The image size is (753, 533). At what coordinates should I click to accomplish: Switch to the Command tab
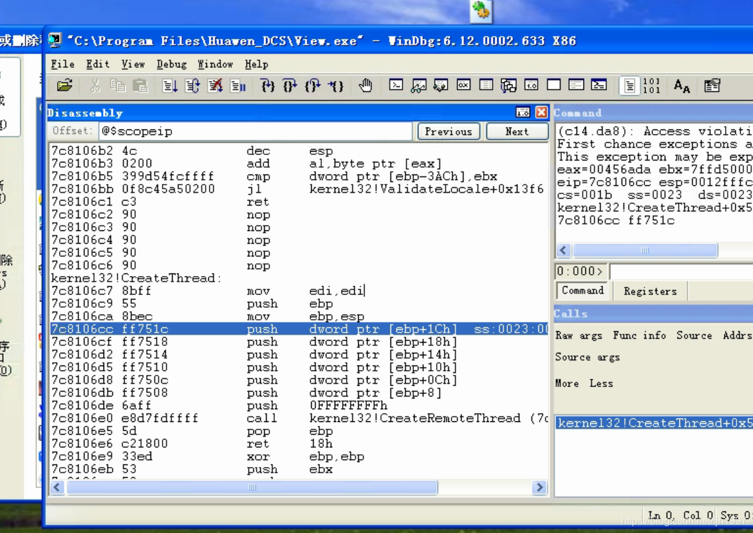coord(582,291)
